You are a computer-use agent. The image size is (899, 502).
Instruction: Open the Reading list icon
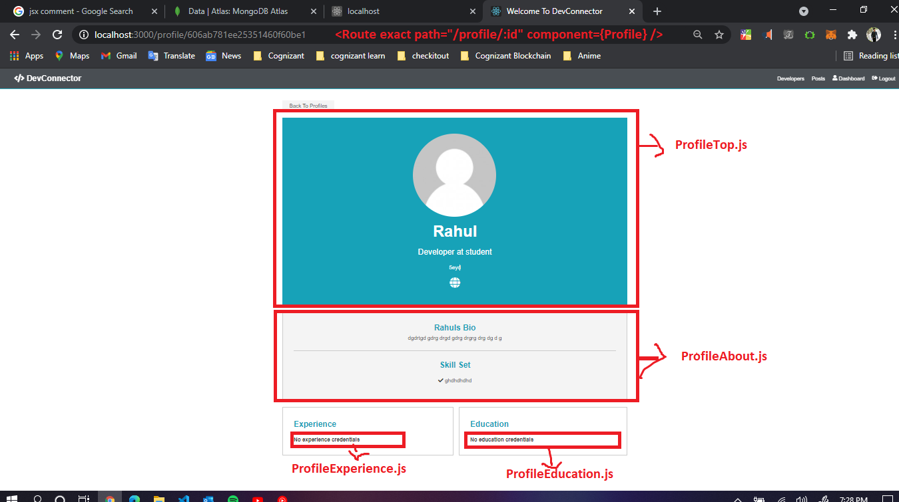[848, 56]
